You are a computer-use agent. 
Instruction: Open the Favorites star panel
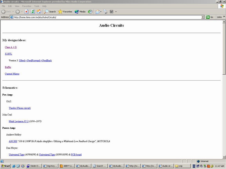point(65,12)
